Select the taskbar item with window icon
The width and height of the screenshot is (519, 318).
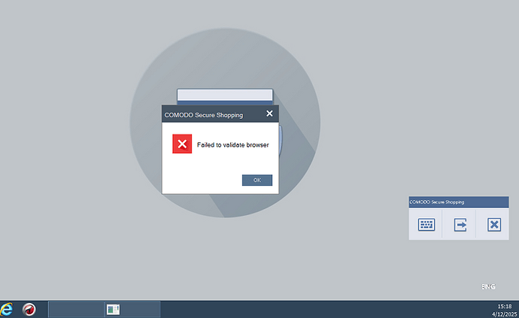tap(132, 310)
